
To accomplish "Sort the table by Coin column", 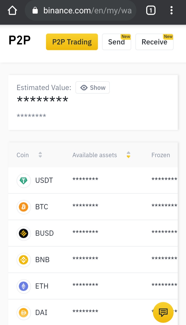I will click(x=40, y=155).
